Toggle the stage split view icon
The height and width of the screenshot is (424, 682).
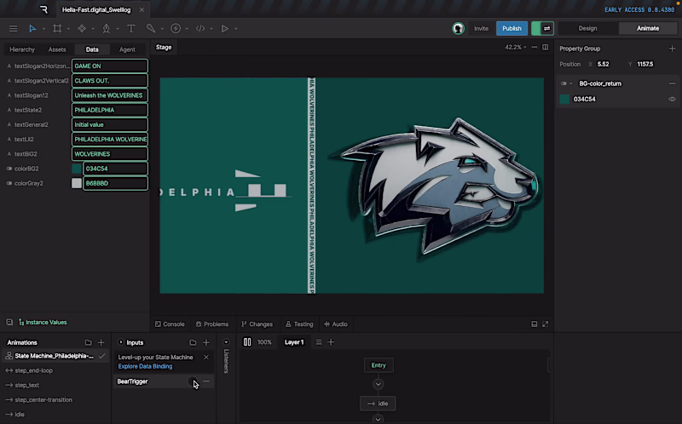[x=545, y=48]
